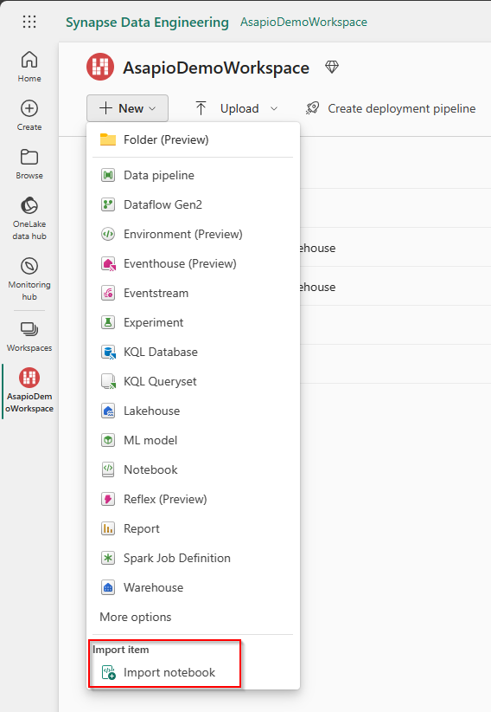
Task: Open OneLake data hub
Action: click(29, 218)
